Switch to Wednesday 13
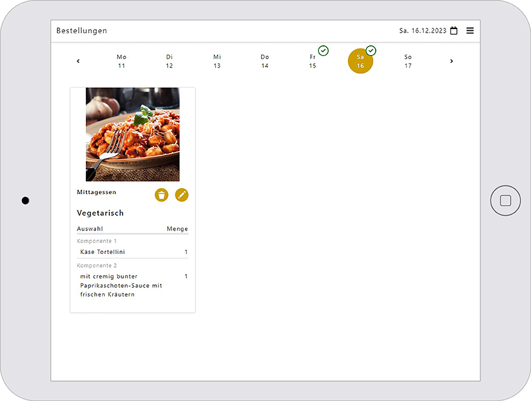Image resolution: width=531 pixels, height=401 pixels. coord(217,61)
